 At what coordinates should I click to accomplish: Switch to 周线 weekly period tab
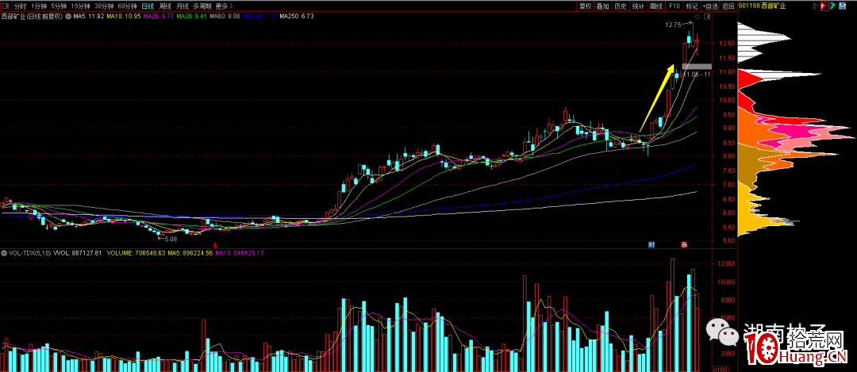165,6
